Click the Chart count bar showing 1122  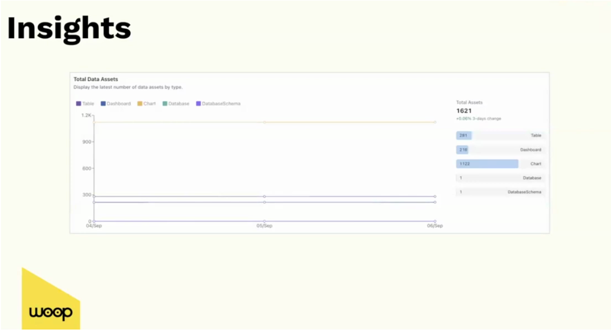(487, 164)
